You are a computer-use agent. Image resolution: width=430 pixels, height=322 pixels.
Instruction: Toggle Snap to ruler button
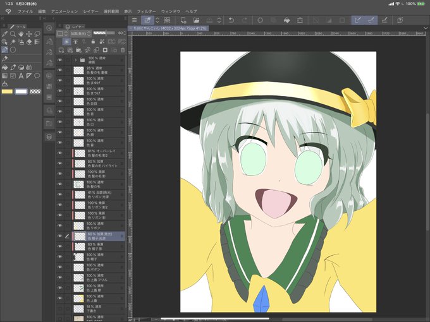(358, 20)
